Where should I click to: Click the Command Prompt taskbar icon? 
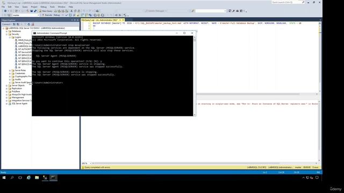(53, 177)
